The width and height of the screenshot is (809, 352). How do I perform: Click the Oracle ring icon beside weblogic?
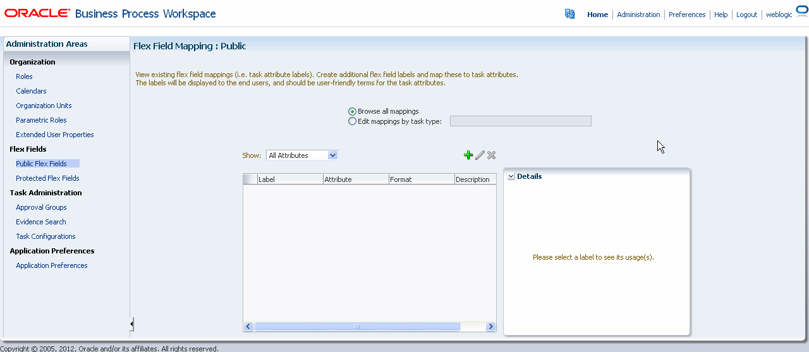click(802, 11)
